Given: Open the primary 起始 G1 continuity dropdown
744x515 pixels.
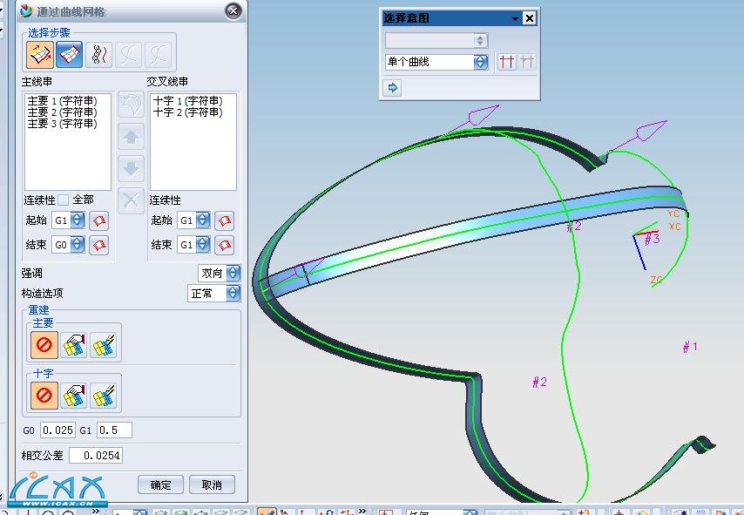Looking at the screenshot, I should coord(78,220).
